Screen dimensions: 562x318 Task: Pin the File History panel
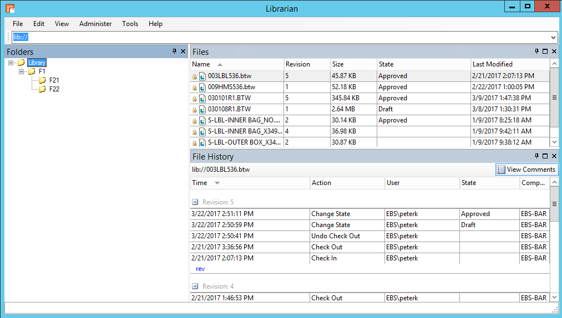pos(536,156)
